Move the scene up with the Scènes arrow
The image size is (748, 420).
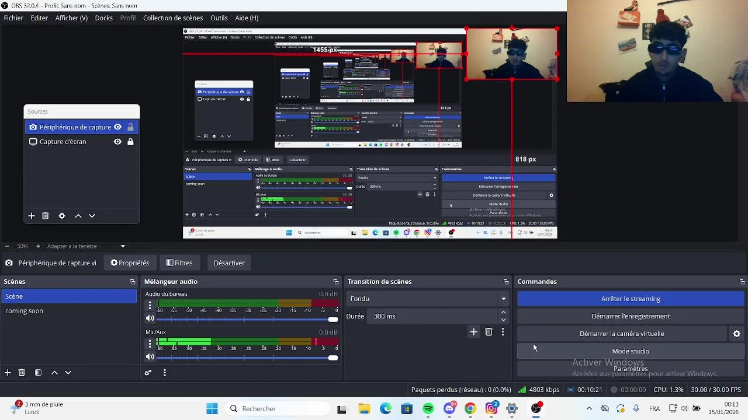click(54, 373)
